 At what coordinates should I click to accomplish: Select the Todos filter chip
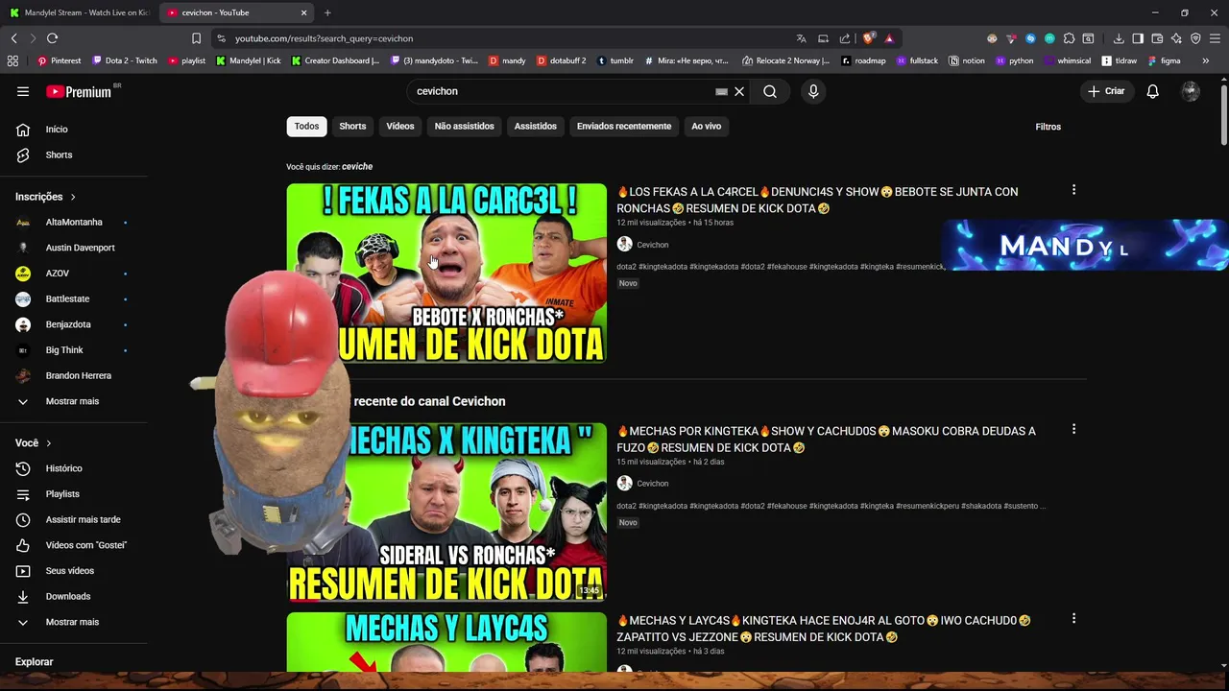(306, 127)
